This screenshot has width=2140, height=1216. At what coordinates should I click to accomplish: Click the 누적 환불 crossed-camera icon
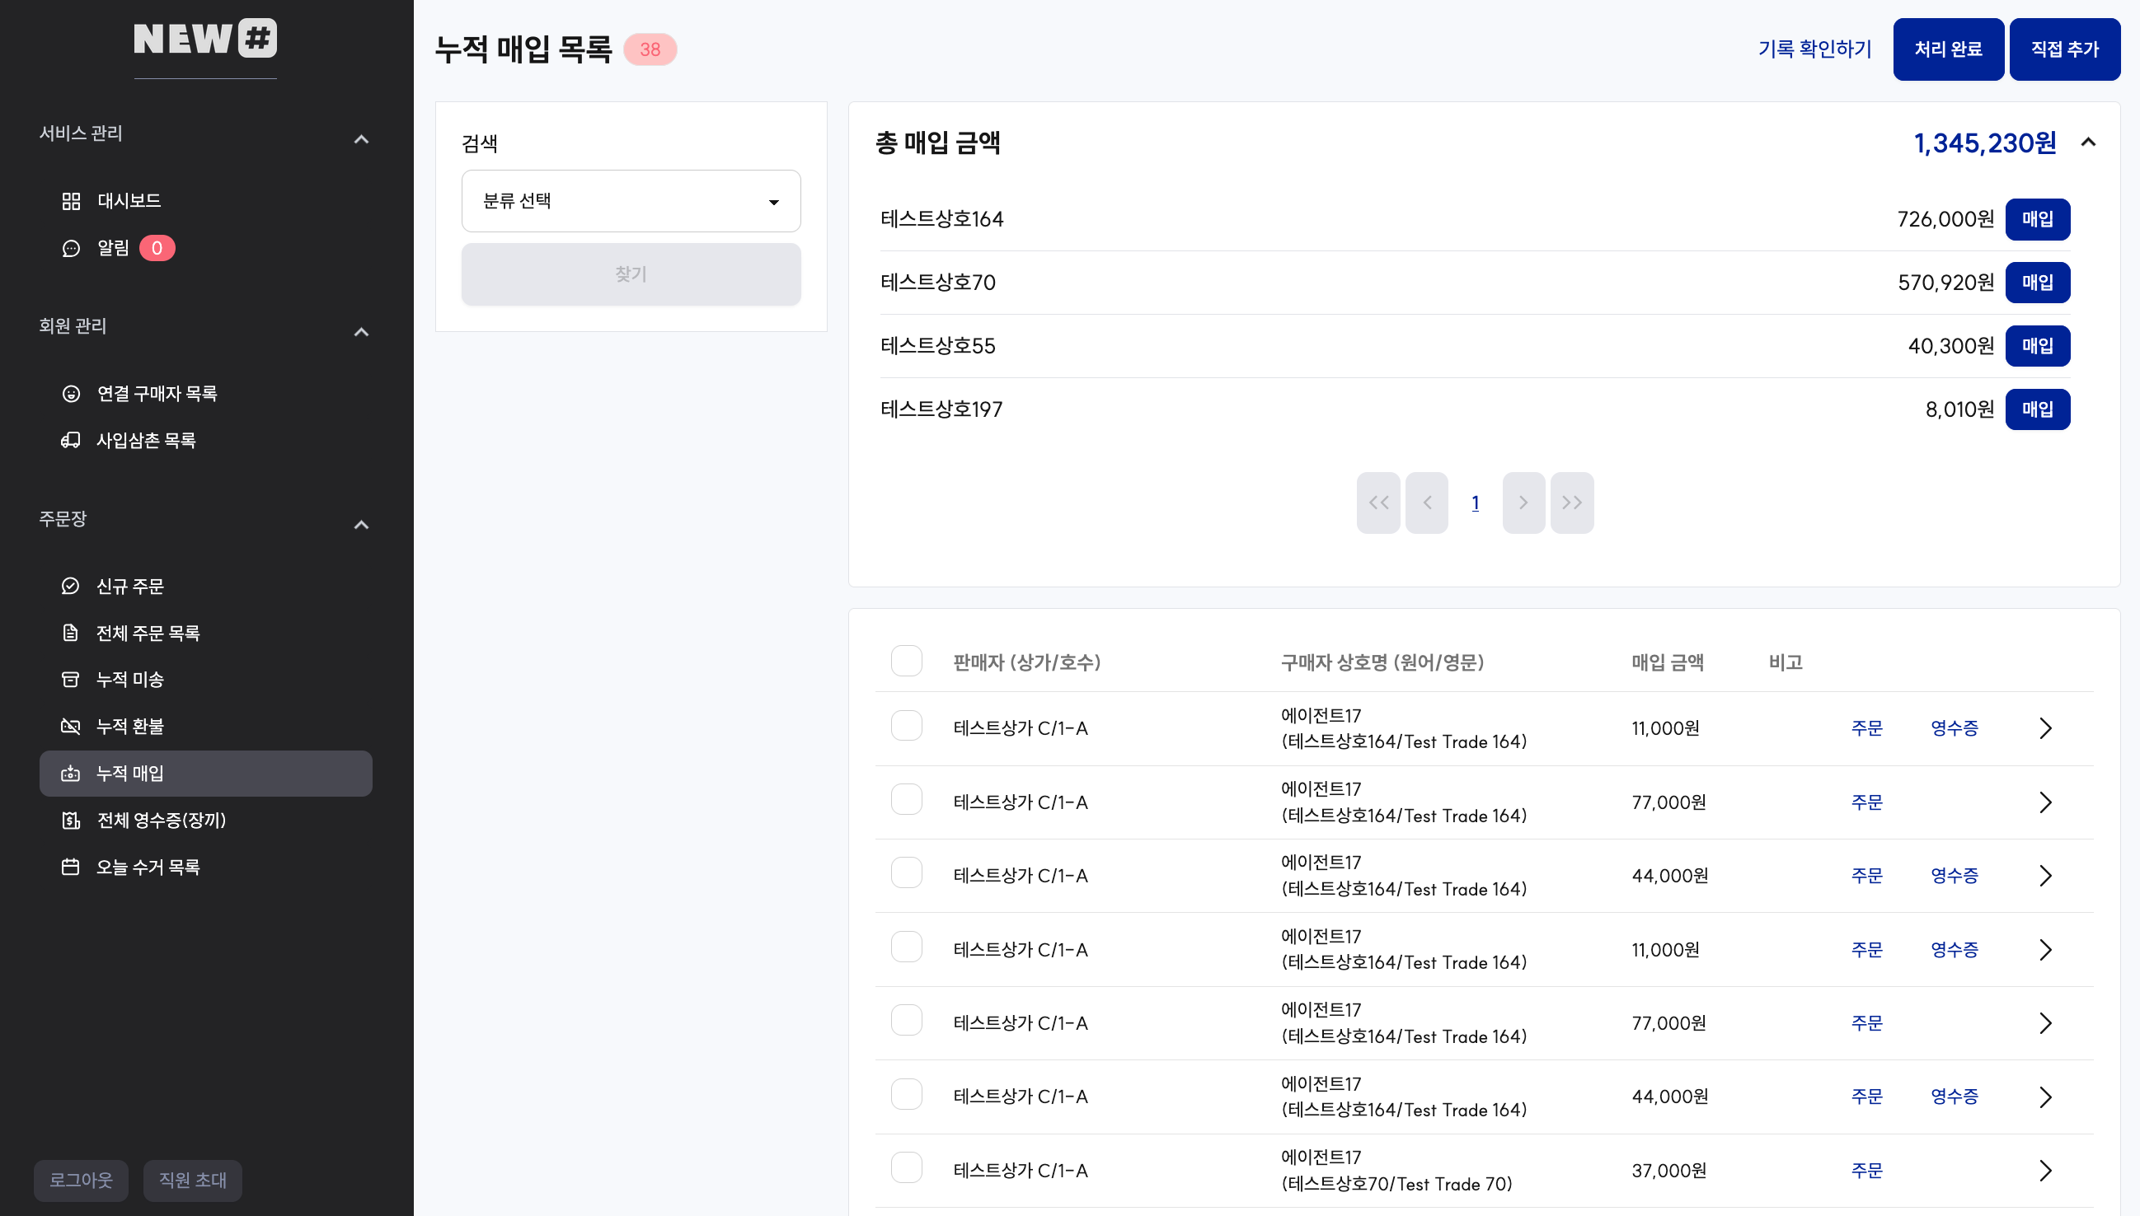coord(71,727)
